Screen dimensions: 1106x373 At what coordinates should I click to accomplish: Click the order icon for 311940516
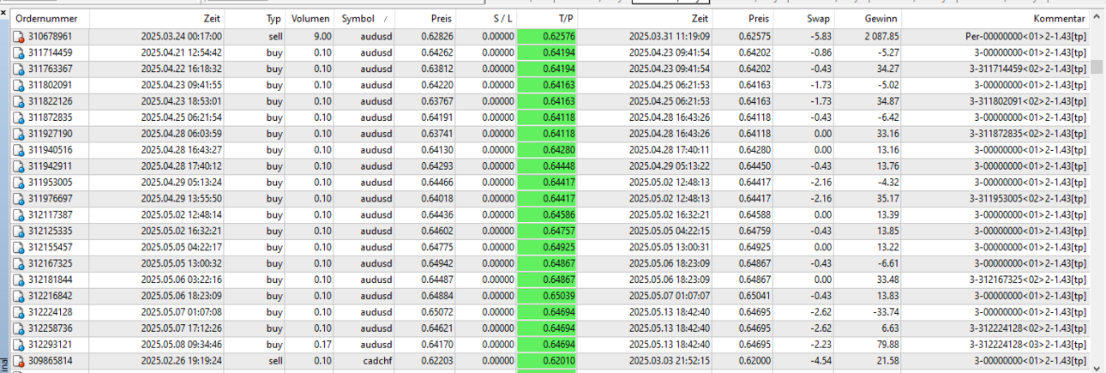point(18,150)
